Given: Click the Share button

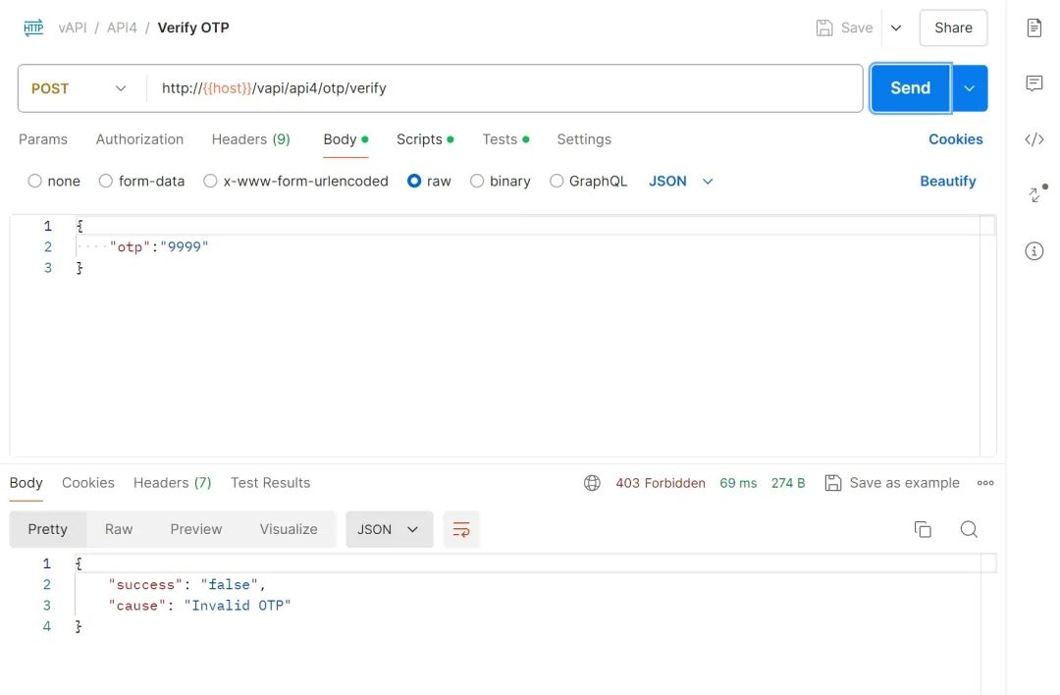Looking at the screenshot, I should (x=953, y=27).
